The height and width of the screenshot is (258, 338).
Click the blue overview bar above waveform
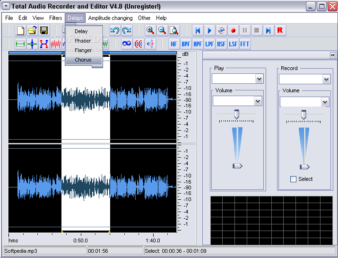coord(93,53)
